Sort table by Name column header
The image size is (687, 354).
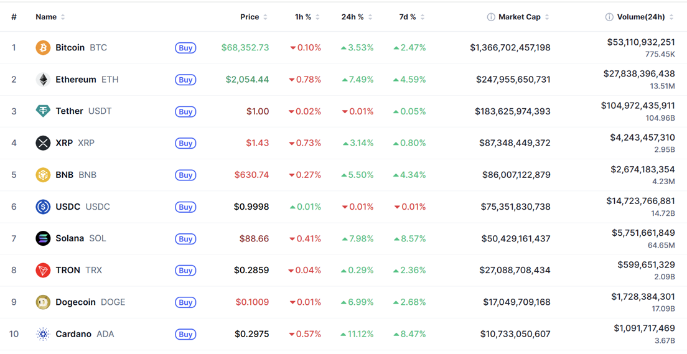tap(46, 17)
